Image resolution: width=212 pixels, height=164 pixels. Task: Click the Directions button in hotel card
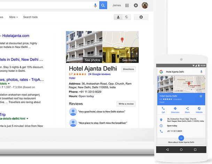point(128,69)
